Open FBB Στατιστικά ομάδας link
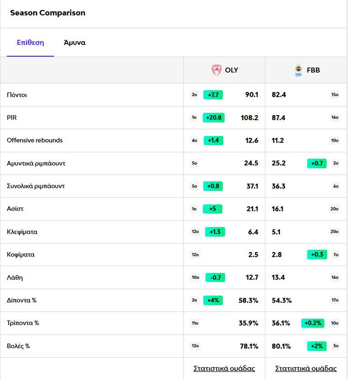 pos(306,369)
